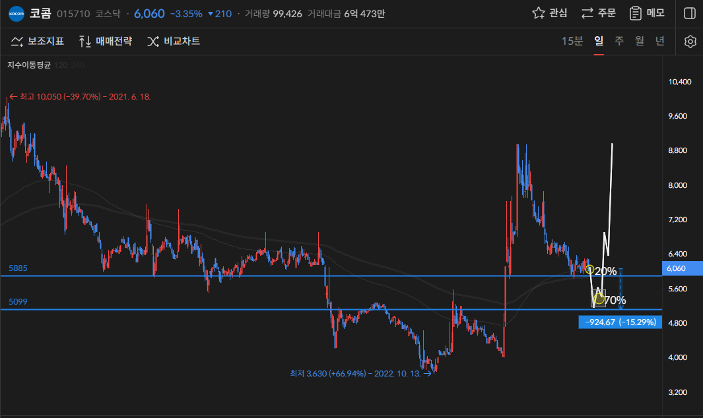Switch chart to 월 monthly view
The height and width of the screenshot is (418, 703).
click(639, 42)
